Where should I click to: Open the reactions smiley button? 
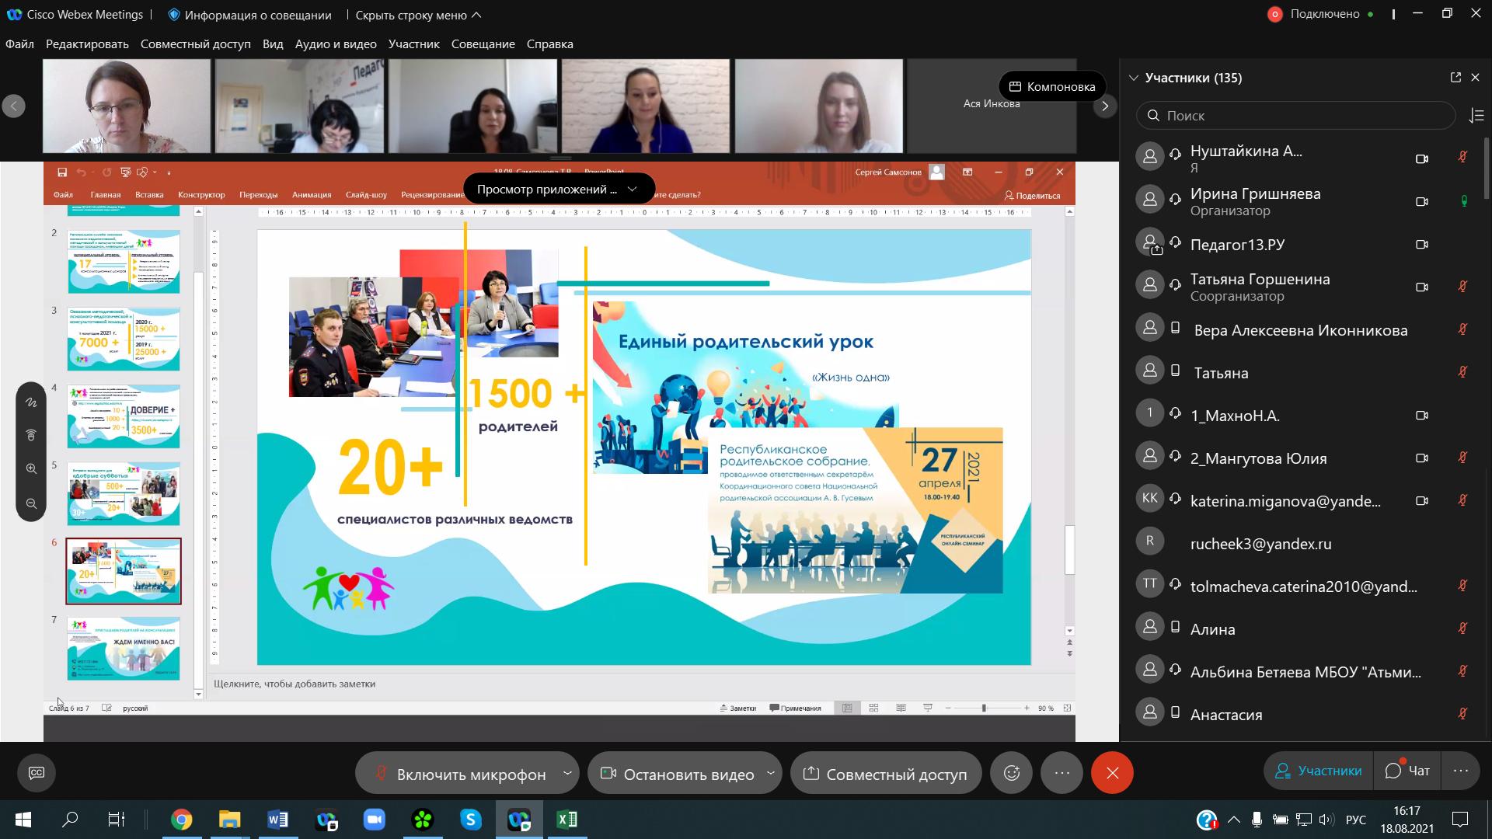[x=1012, y=773]
